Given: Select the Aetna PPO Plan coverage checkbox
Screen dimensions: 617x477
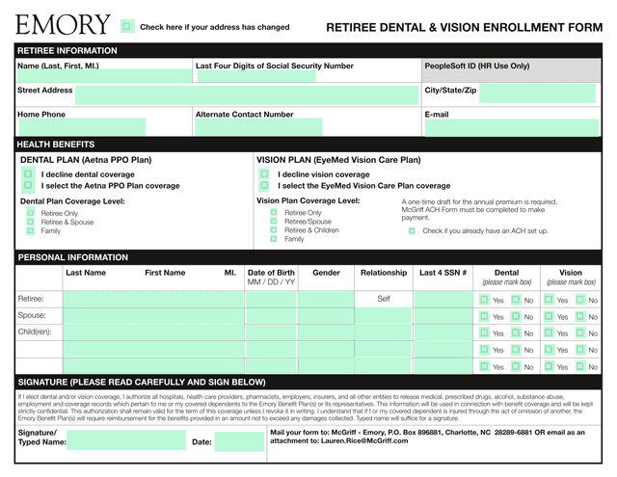Looking at the screenshot, I should coord(28,185).
